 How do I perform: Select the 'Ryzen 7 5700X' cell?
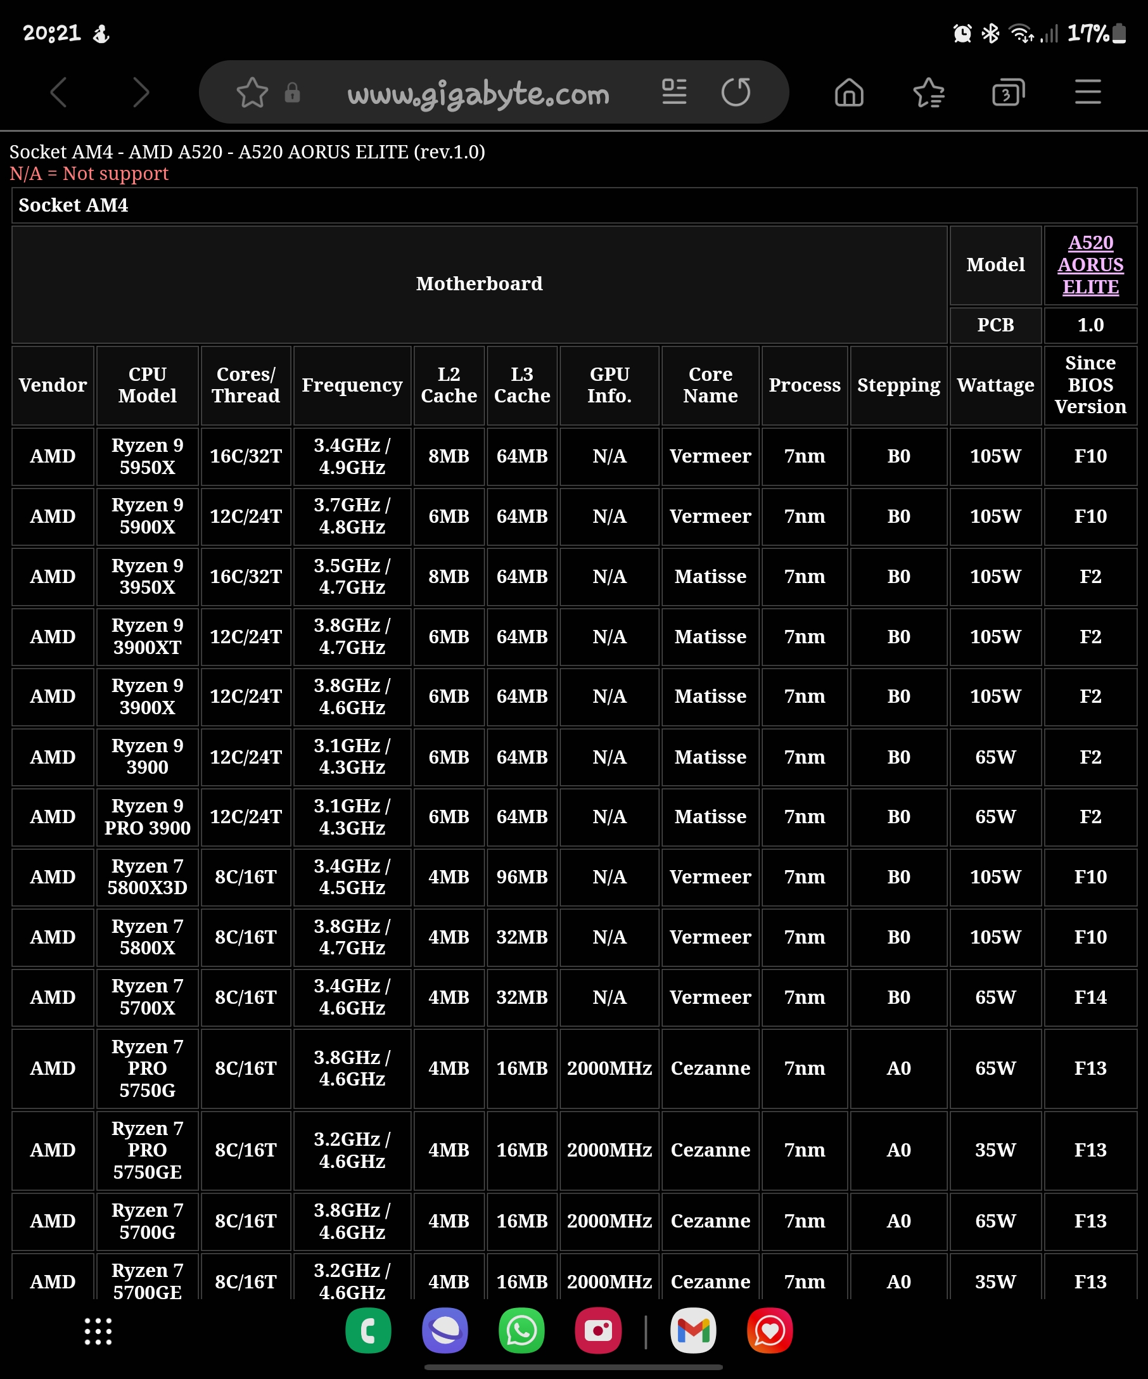click(x=148, y=997)
